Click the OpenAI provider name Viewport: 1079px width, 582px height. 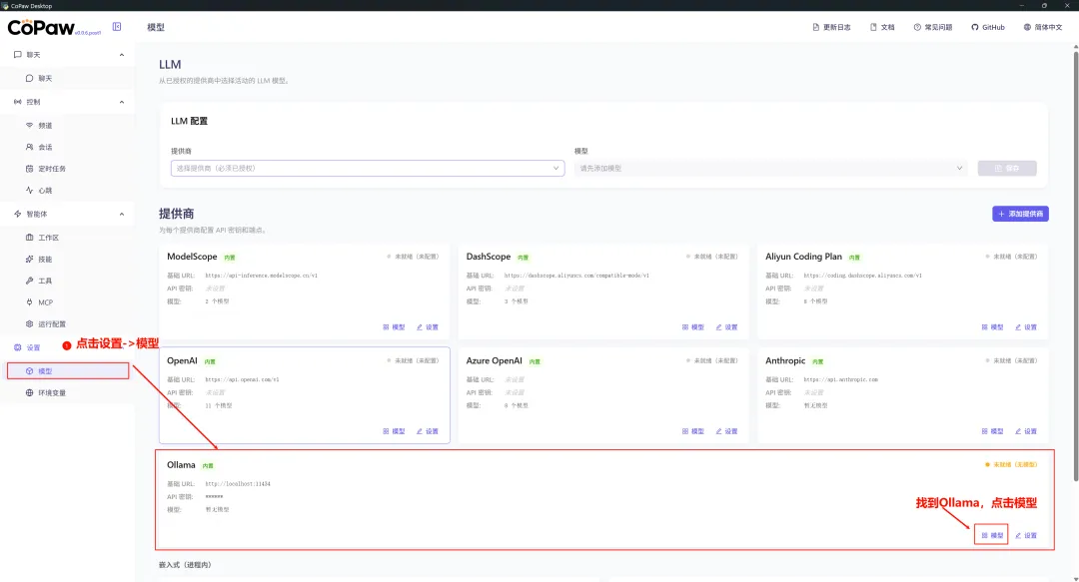183,360
